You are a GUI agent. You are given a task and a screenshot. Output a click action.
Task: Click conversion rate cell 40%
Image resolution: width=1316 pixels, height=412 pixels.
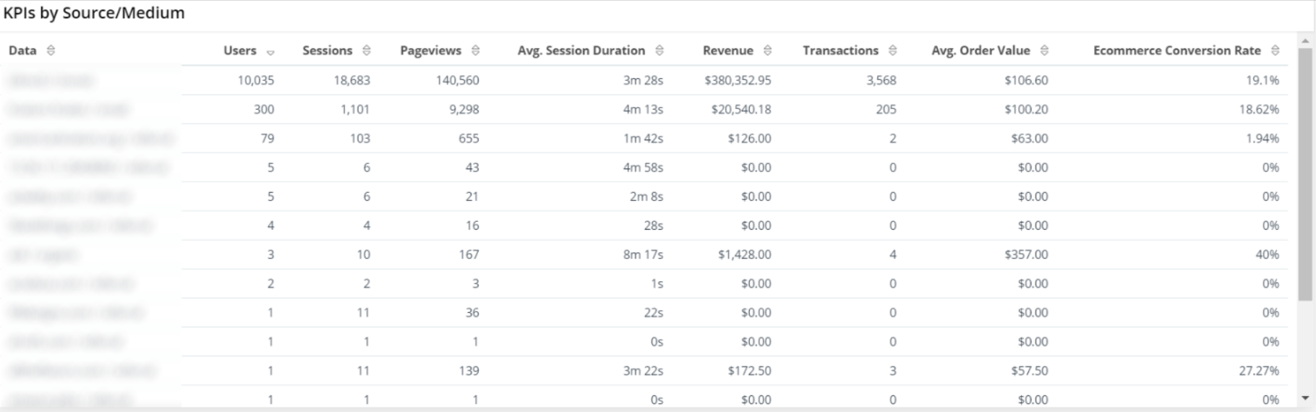coord(1268,254)
